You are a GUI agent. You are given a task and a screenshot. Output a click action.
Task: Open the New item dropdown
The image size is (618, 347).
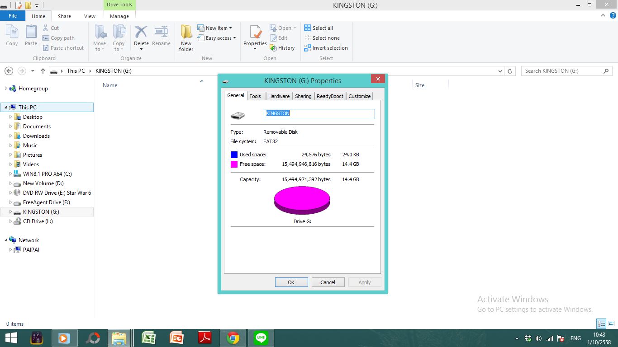coord(215,28)
